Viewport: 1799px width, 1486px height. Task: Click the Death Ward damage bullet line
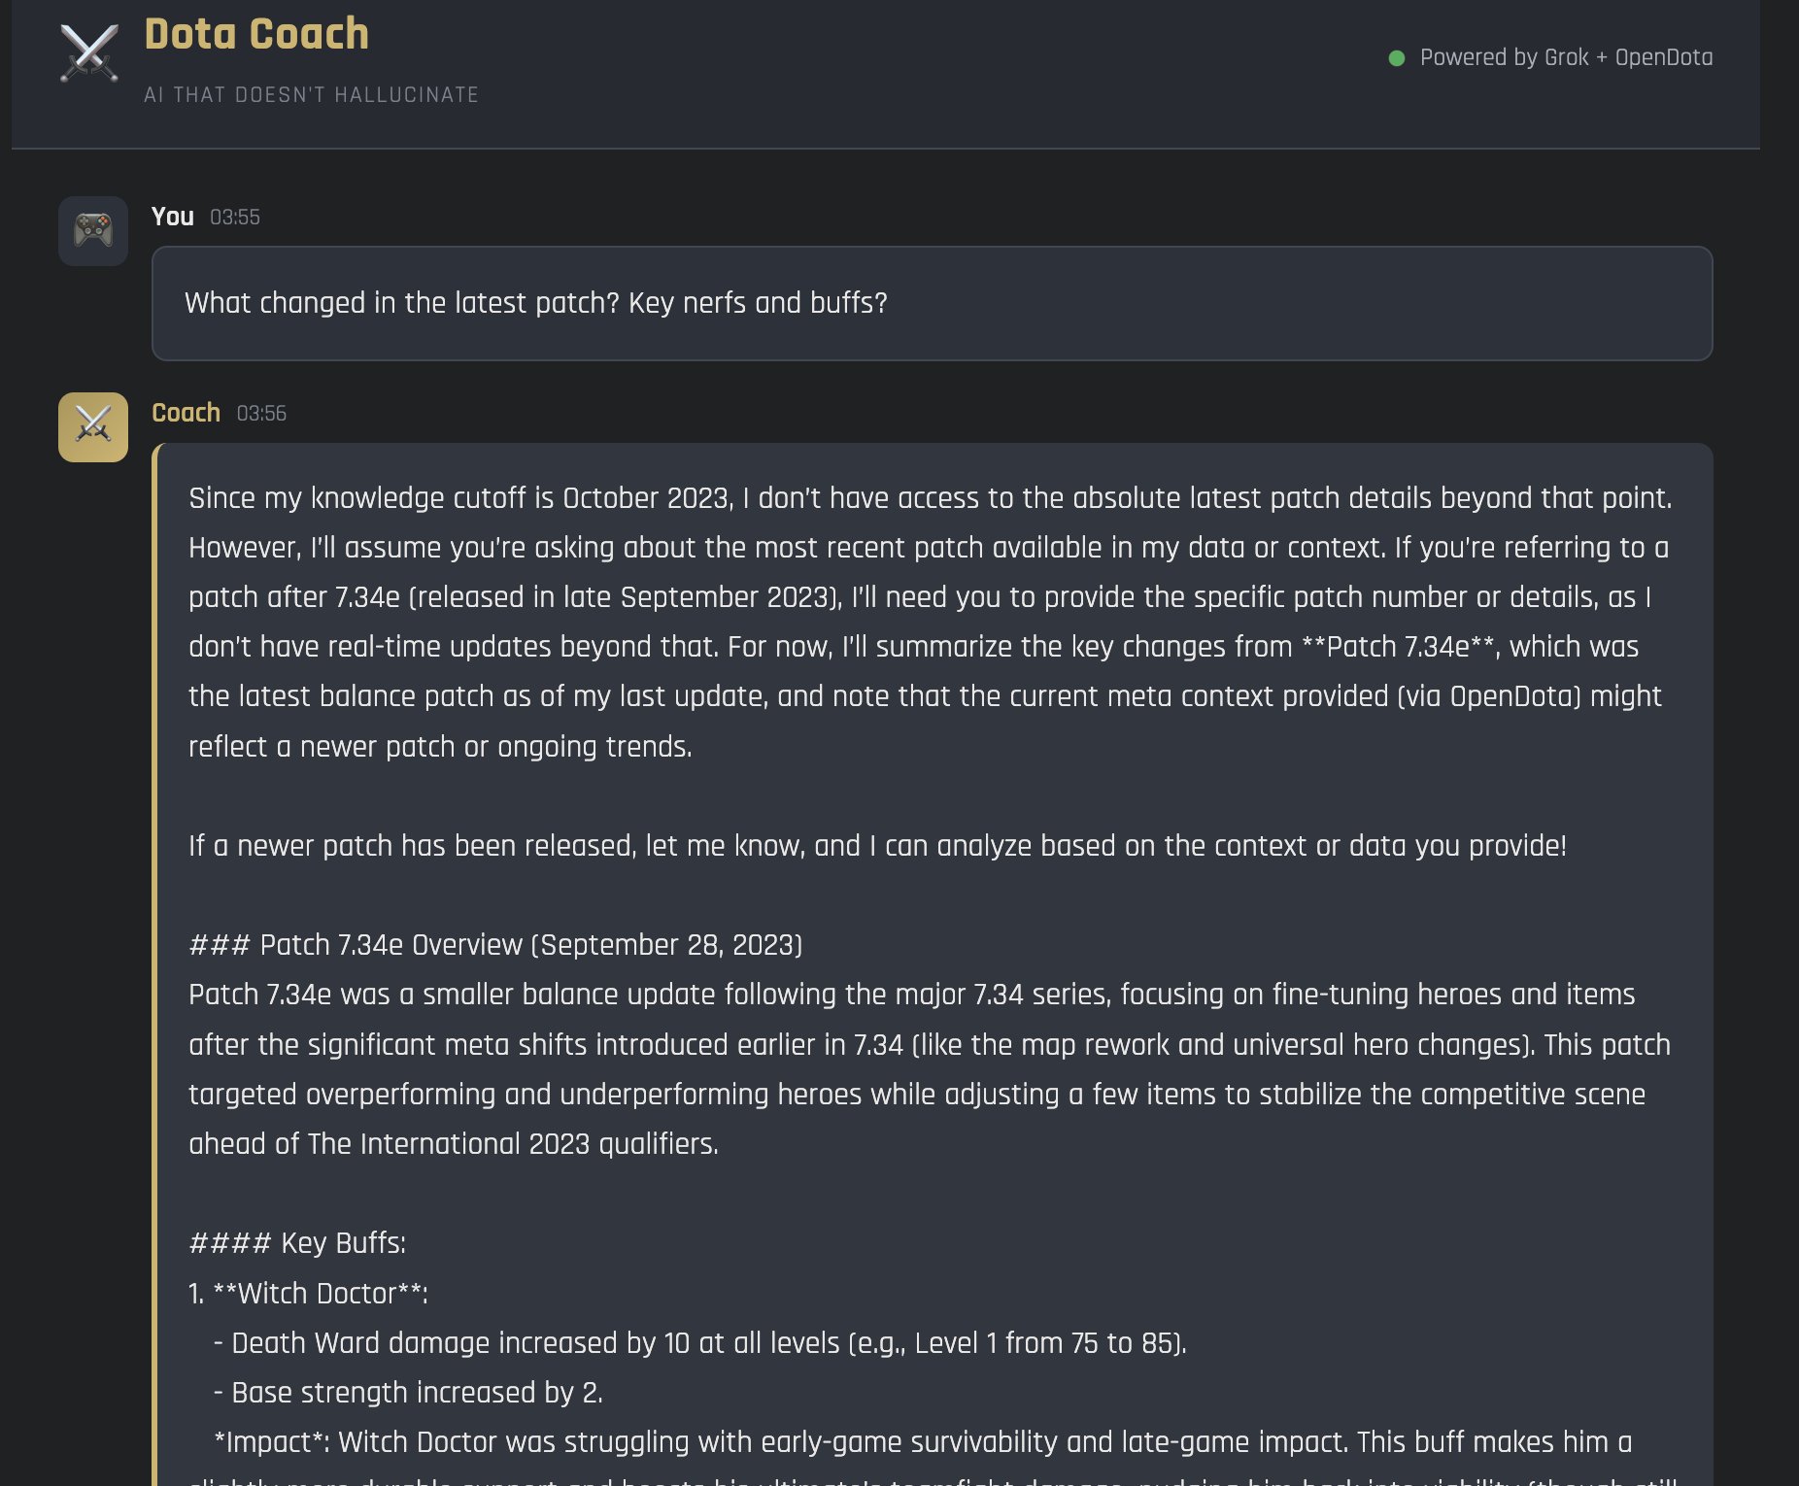coord(699,1343)
